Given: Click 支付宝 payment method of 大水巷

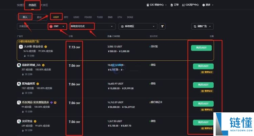Looking at the screenshot, I should click(x=154, y=47).
